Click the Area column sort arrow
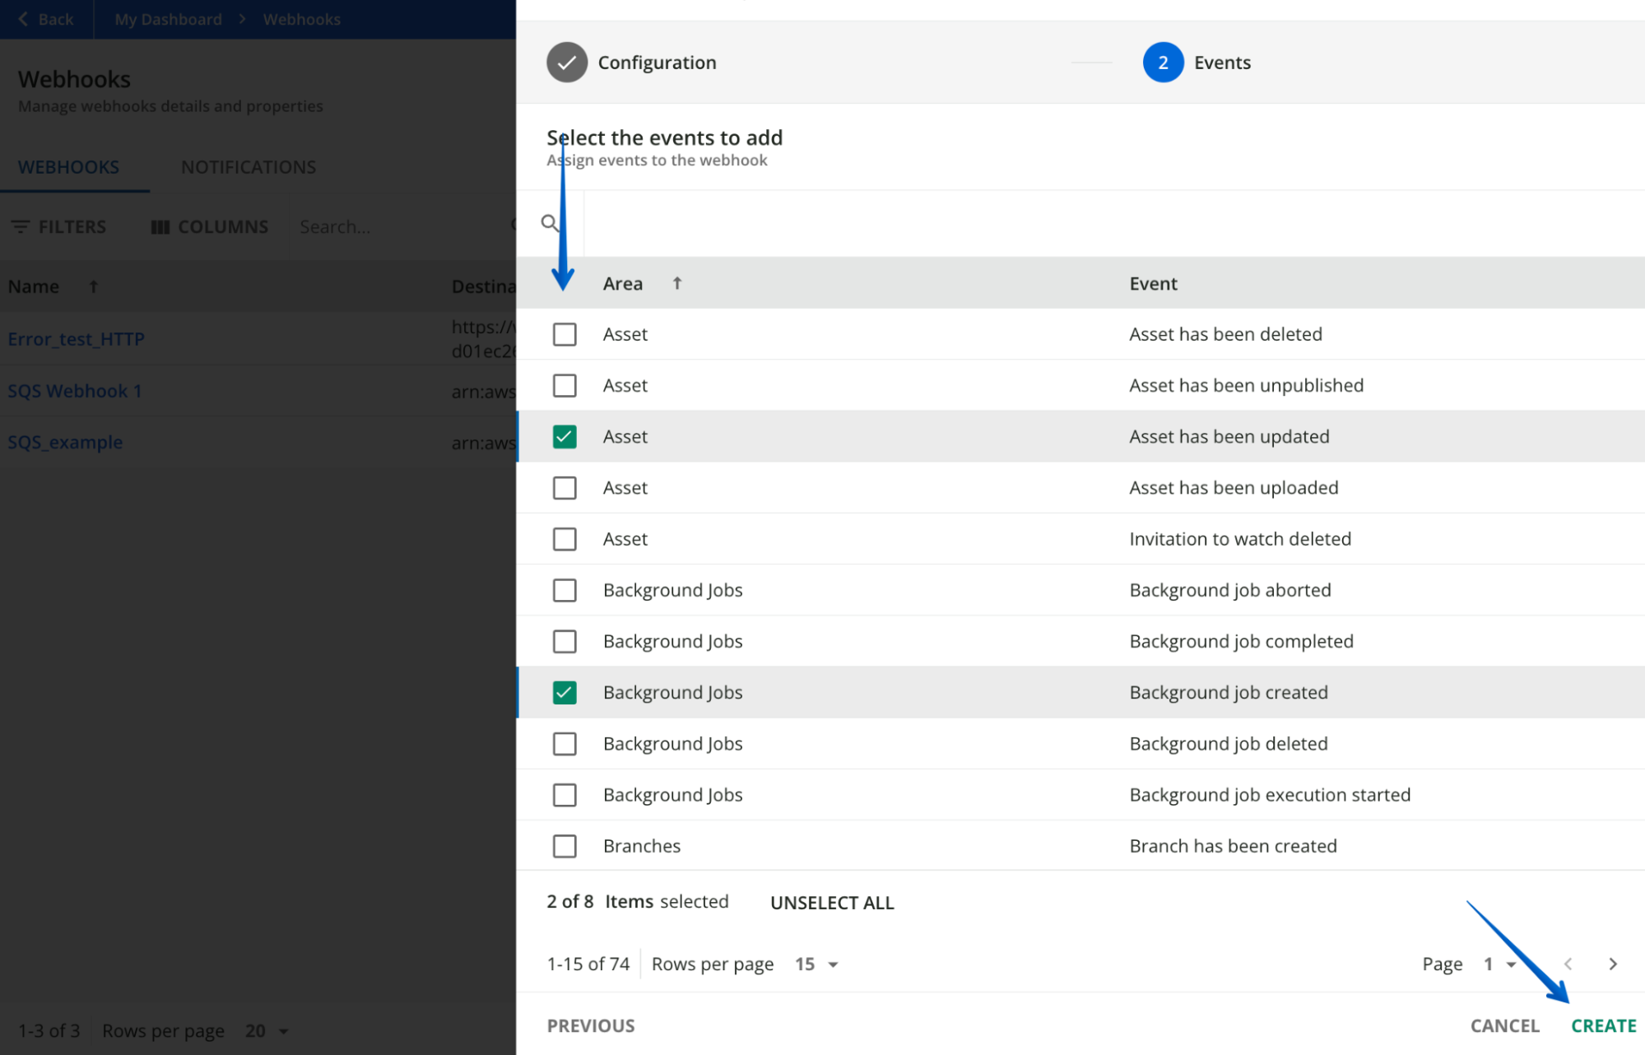The width and height of the screenshot is (1645, 1055). coord(676,282)
